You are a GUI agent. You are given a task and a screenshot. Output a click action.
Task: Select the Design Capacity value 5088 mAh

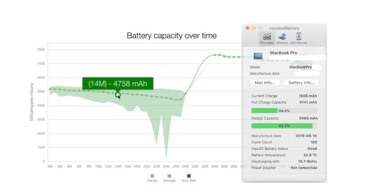[x=308, y=118]
